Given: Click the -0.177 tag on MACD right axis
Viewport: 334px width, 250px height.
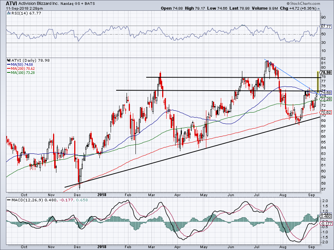Looking at the screenshot, I should pyautogui.click(x=326, y=223).
